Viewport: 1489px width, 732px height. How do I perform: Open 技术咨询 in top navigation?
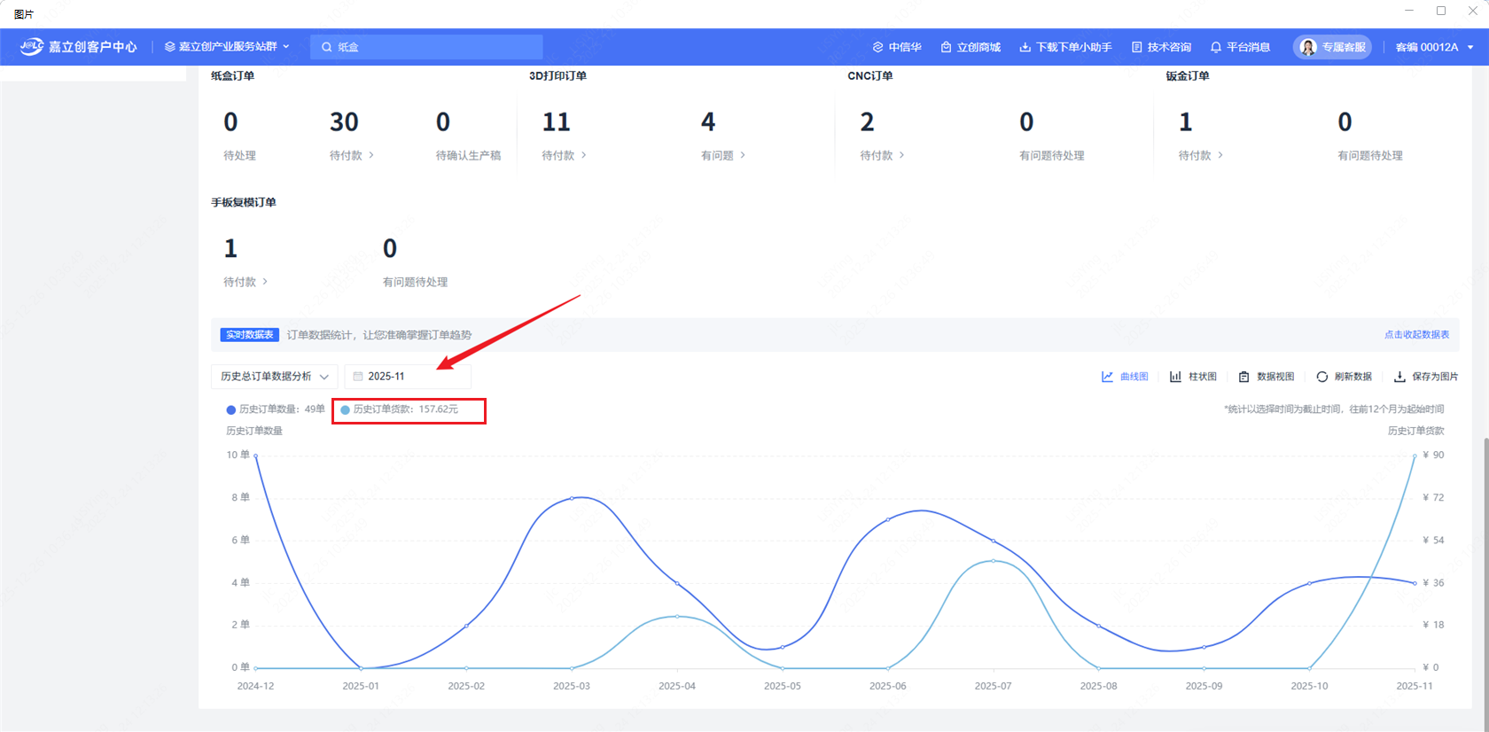point(1161,47)
